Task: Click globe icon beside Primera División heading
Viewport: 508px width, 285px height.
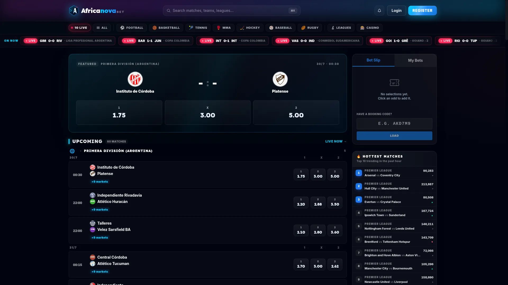Action: [72, 151]
